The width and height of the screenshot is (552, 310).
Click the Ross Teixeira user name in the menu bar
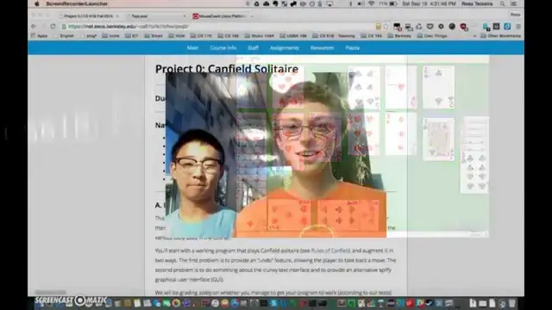click(x=477, y=3)
